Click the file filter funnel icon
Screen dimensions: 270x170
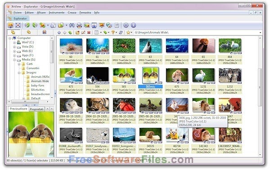[113, 32]
